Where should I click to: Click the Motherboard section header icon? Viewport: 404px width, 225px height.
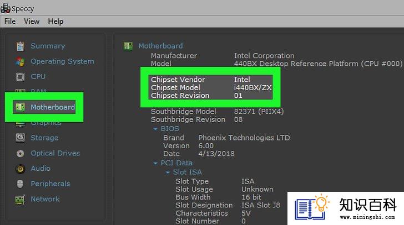pos(128,46)
